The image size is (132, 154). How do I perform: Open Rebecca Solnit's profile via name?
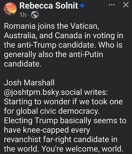49,6
